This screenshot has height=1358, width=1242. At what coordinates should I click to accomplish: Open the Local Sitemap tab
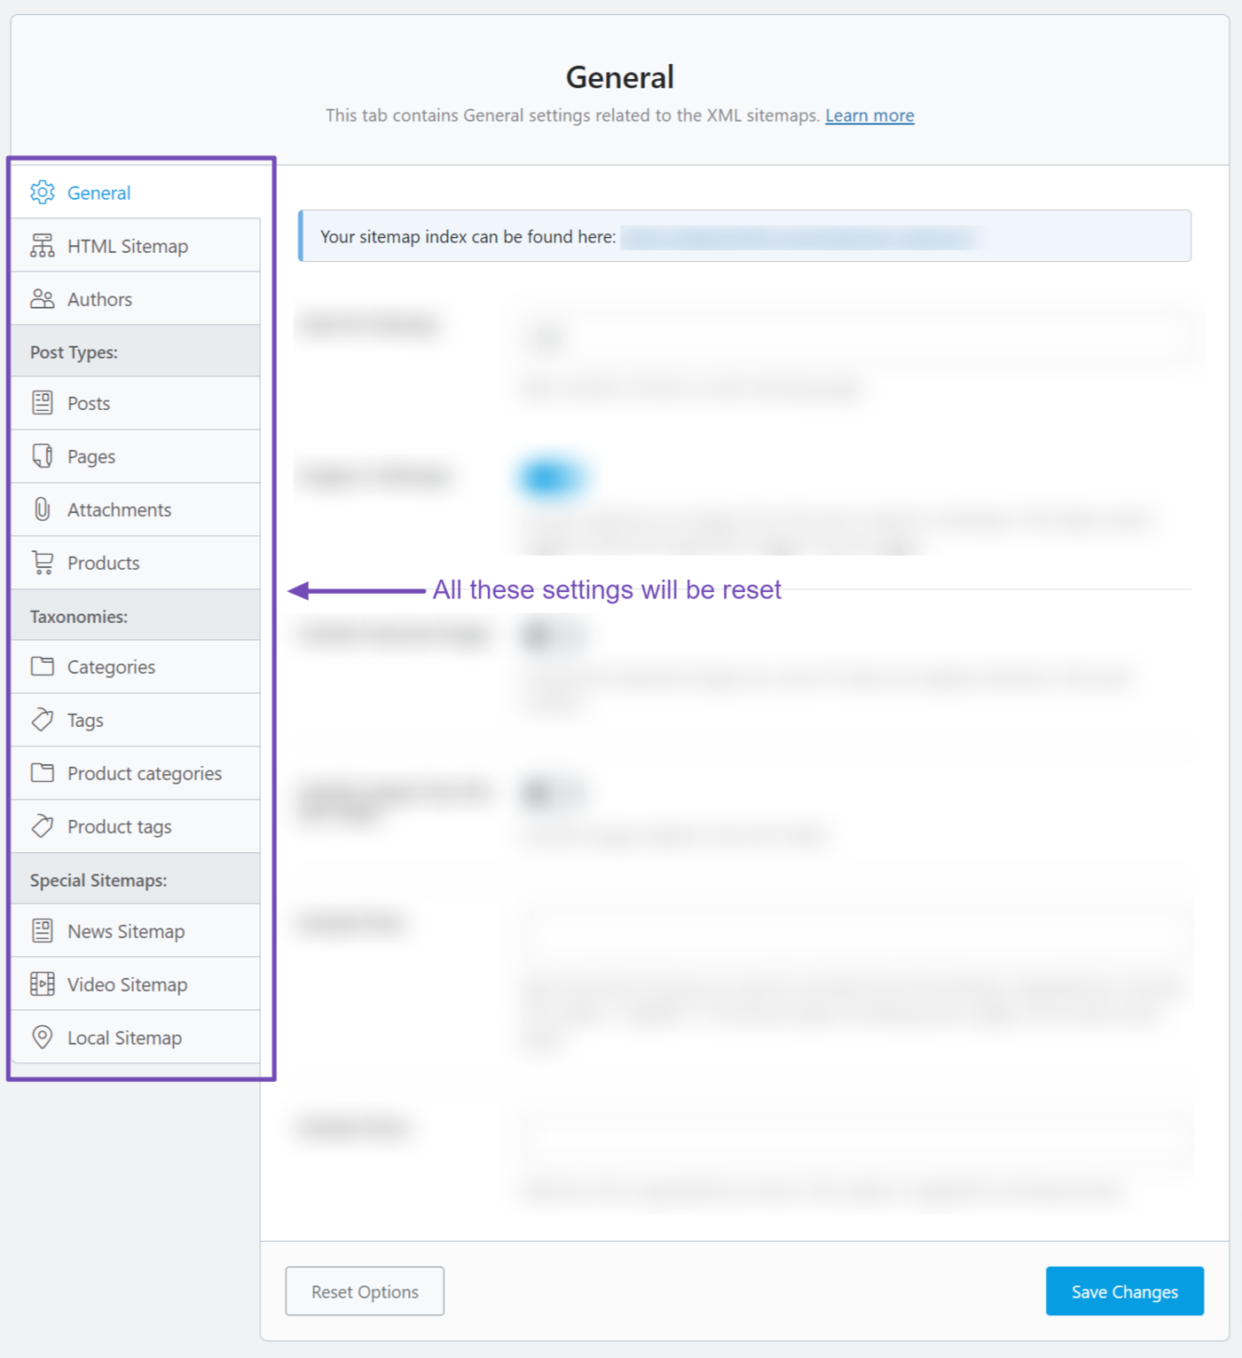tap(136, 1038)
